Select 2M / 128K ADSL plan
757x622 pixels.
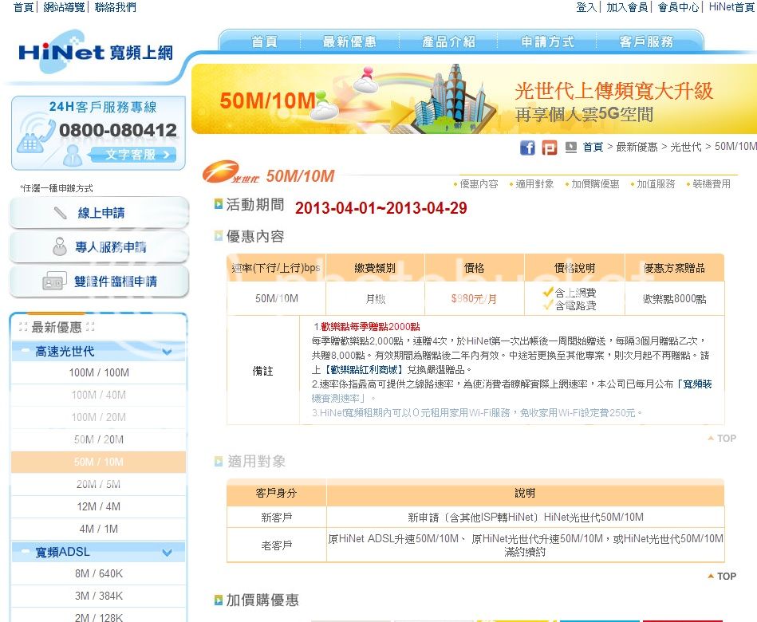click(98, 616)
